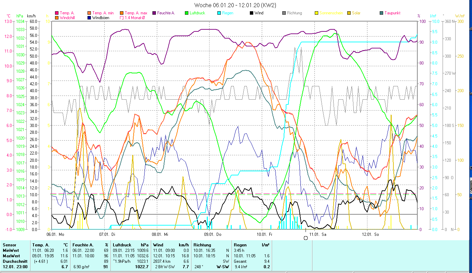Click the 09.01. Do date label
Viewport: 472px width, 273px height.
click(x=213, y=234)
